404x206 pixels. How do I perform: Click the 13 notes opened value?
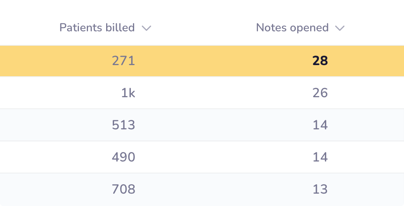coord(320,190)
